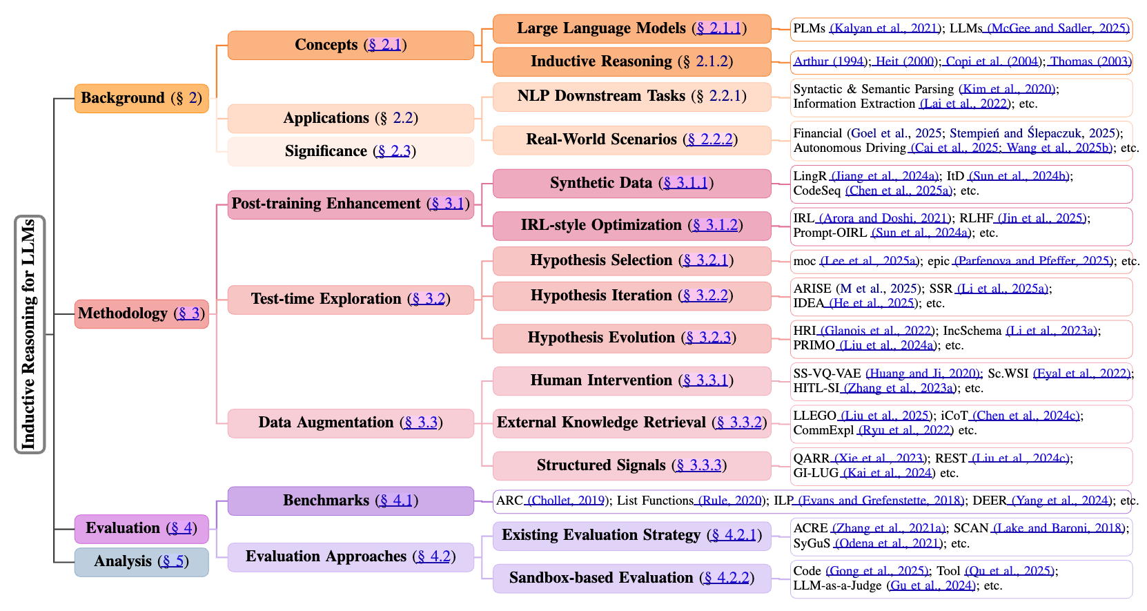Open the Arthur (1994) citation
Viewport: 1147px width, 611px height.
pyautogui.click(x=829, y=61)
